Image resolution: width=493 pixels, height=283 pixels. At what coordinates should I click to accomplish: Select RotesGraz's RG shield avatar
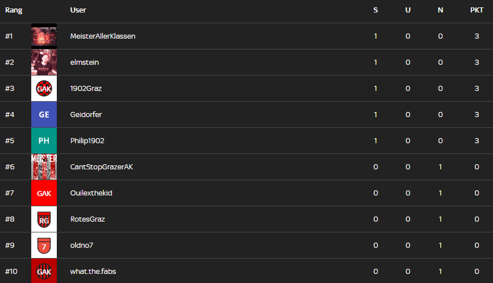pos(44,219)
